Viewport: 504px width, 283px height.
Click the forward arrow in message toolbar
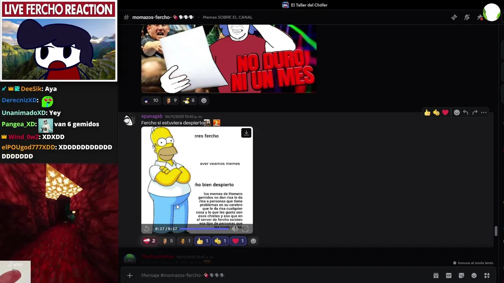coord(475,113)
